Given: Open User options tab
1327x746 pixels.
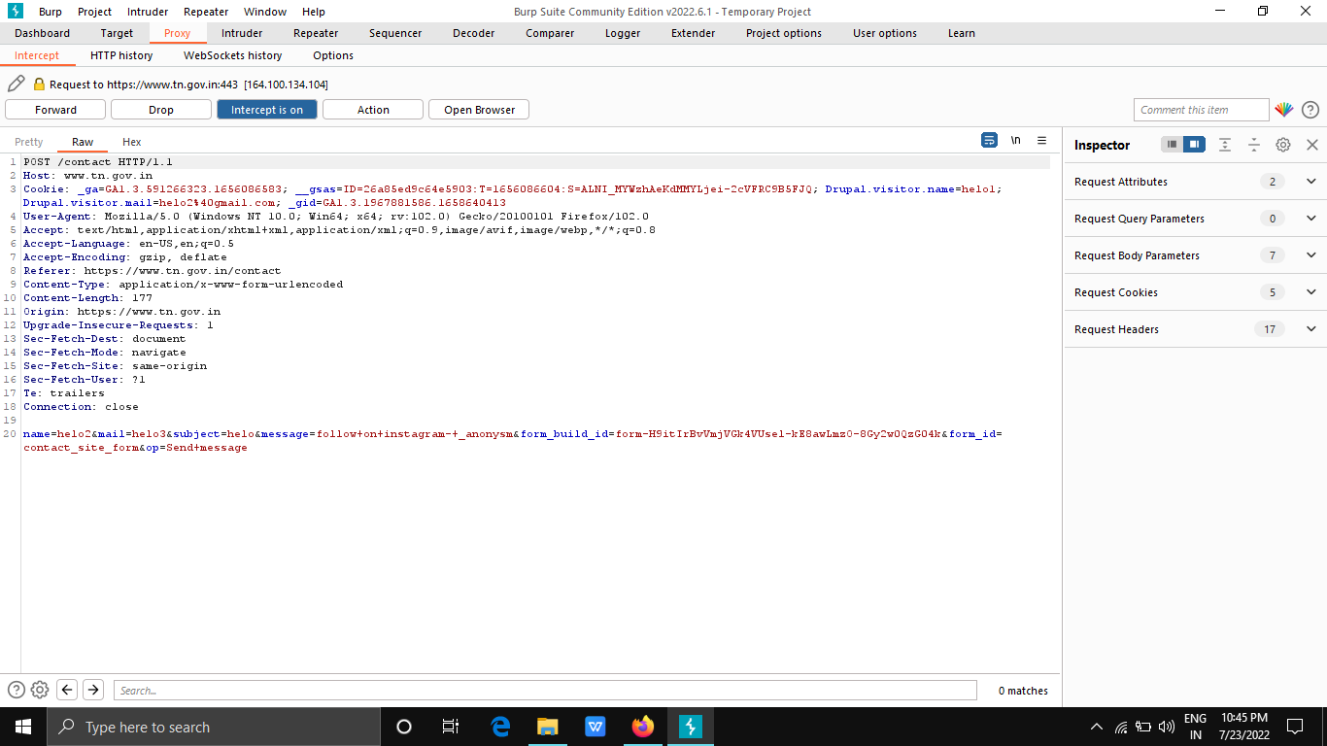Looking at the screenshot, I should point(885,33).
